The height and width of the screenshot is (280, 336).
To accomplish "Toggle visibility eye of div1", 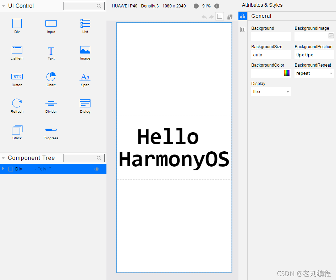I will (97, 169).
